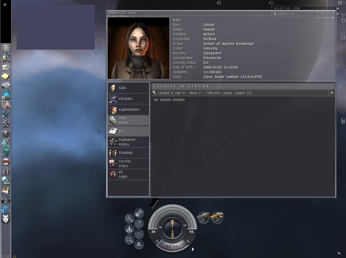This screenshot has height=258, width=346.
Task: Open the Jukebox headphones icon
Action: 6,200
